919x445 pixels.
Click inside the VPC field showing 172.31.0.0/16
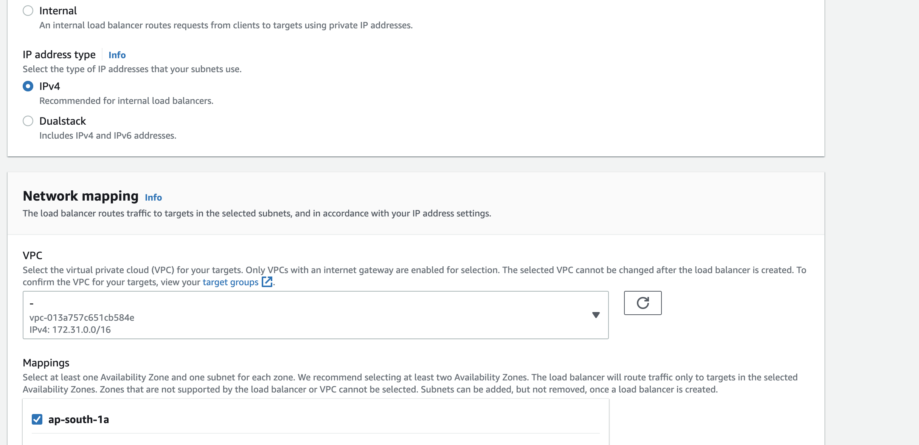coord(303,315)
